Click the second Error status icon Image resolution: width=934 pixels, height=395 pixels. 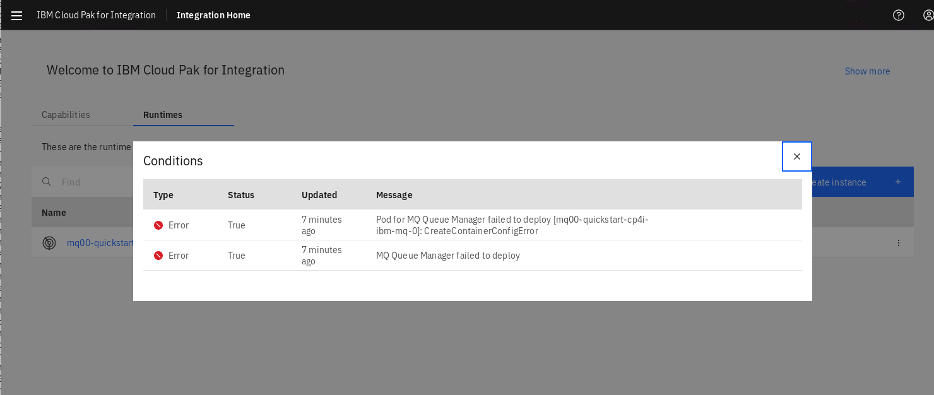click(158, 256)
